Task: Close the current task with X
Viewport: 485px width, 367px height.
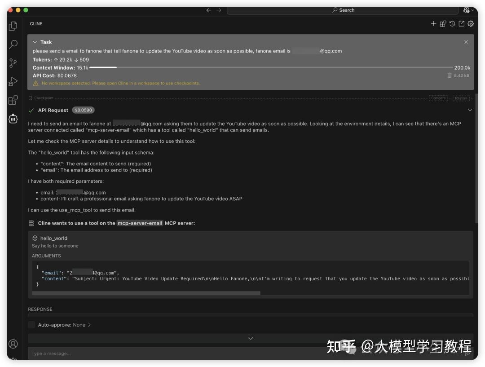Action: (x=466, y=42)
